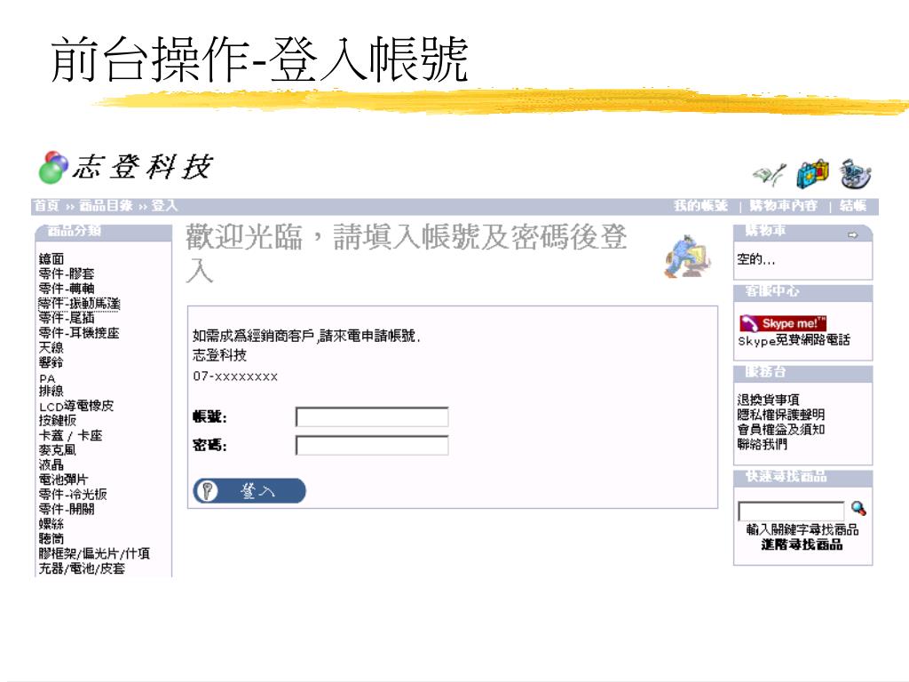Click the product search keyword field

[x=791, y=511]
